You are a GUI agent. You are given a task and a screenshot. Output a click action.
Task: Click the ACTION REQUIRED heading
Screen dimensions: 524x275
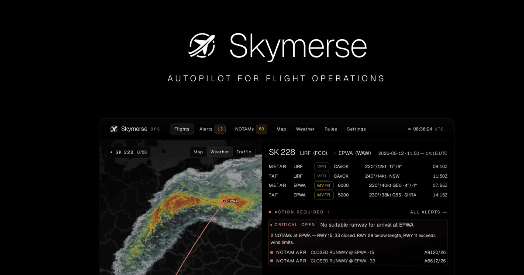click(299, 212)
